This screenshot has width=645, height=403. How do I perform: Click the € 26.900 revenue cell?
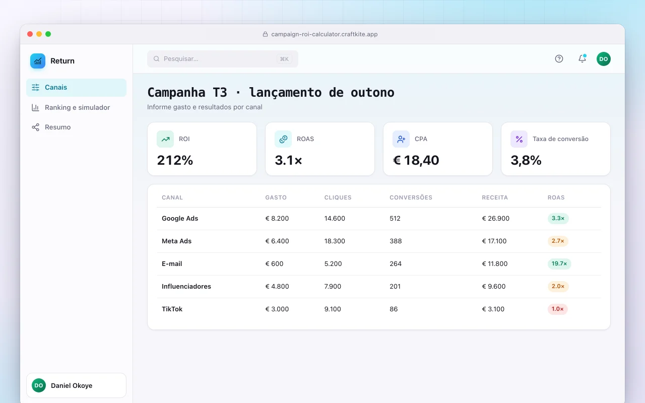[496, 219]
